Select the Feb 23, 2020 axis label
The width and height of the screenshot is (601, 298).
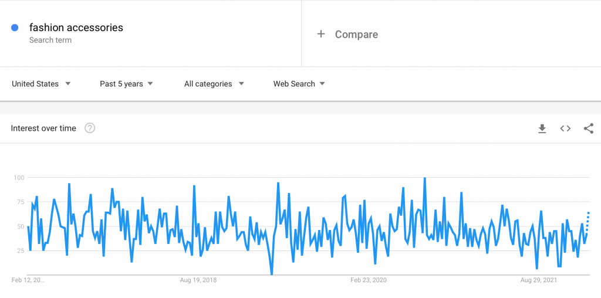point(369,280)
